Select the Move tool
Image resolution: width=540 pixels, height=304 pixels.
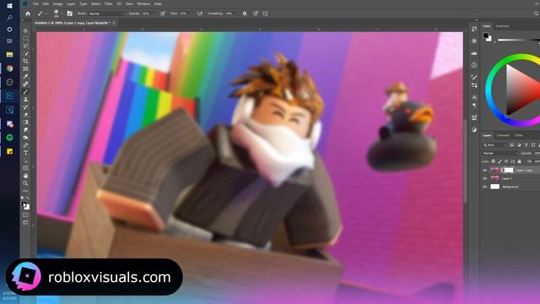25,30
